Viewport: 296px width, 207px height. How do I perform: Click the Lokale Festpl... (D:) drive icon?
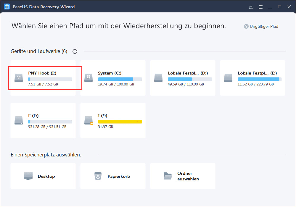[158, 78]
